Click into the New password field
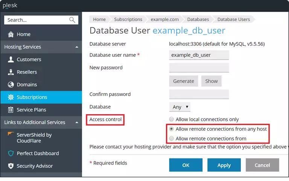The width and height of the screenshot is (289, 181). tap(199, 68)
